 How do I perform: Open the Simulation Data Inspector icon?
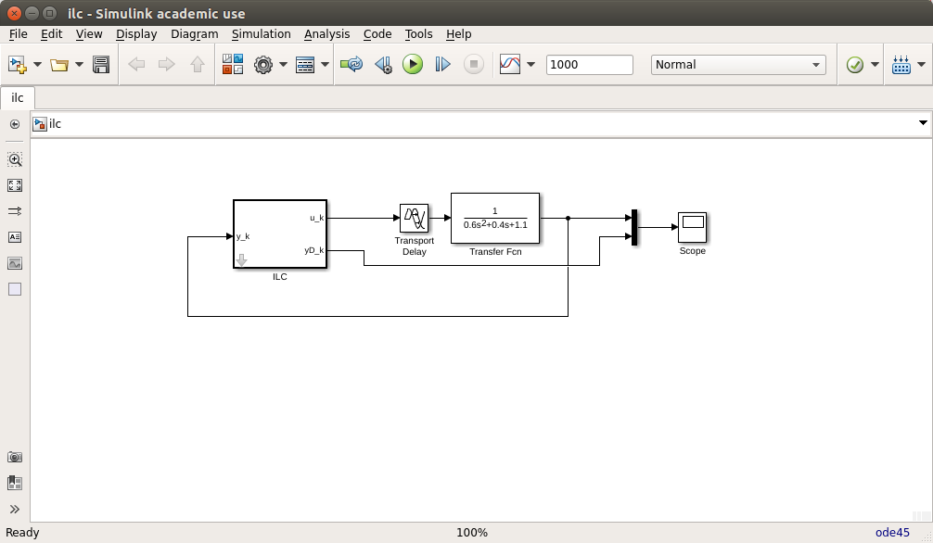[x=510, y=64]
